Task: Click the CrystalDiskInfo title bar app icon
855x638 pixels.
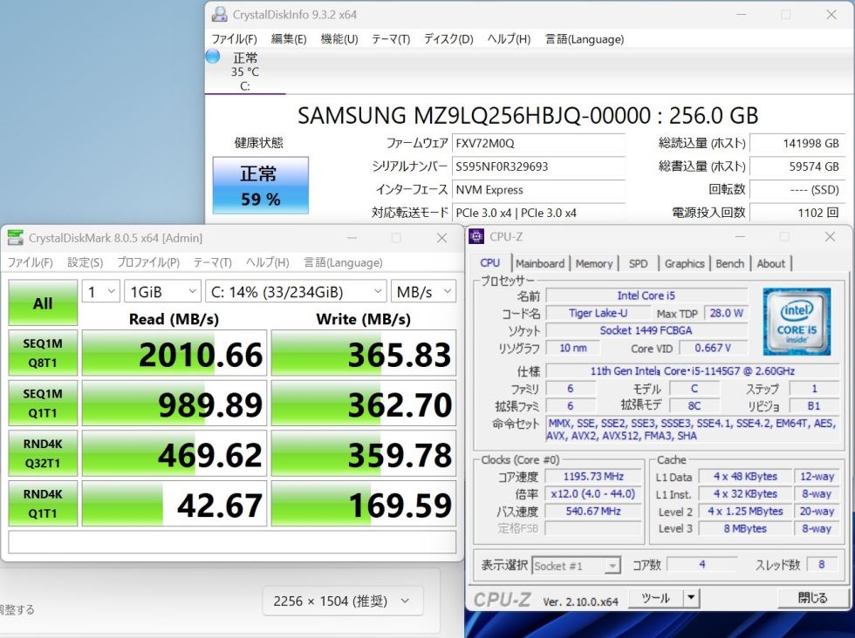Action: [x=219, y=15]
